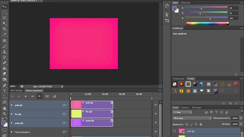Select the Smudge tool
The height and width of the screenshot is (137, 244).
click(x=4, y=74)
